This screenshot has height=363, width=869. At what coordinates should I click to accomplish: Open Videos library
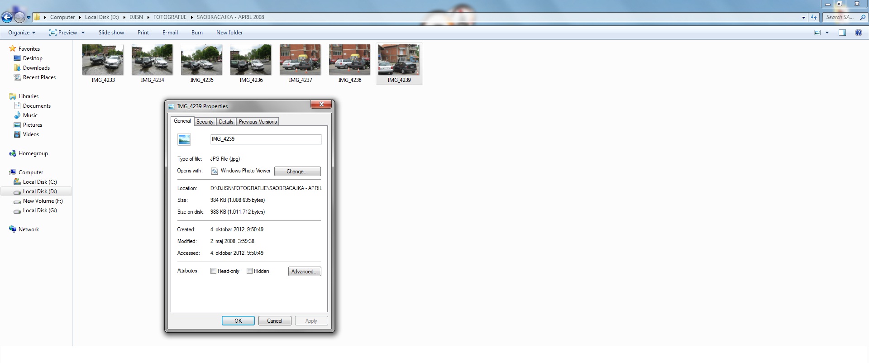point(31,134)
